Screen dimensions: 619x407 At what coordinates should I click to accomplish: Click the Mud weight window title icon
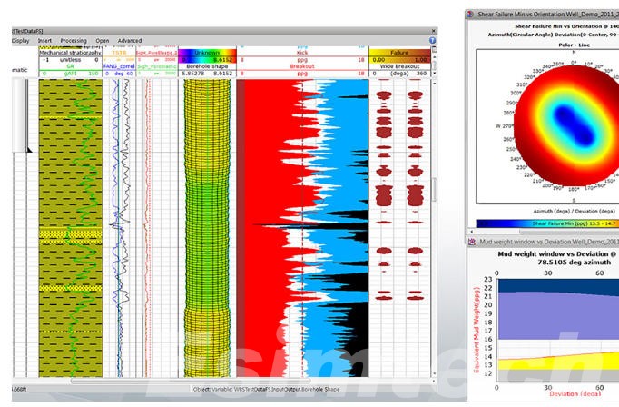pos(472,242)
